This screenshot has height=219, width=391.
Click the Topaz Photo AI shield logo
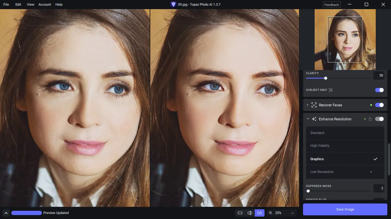pyautogui.click(x=174, y=5)
